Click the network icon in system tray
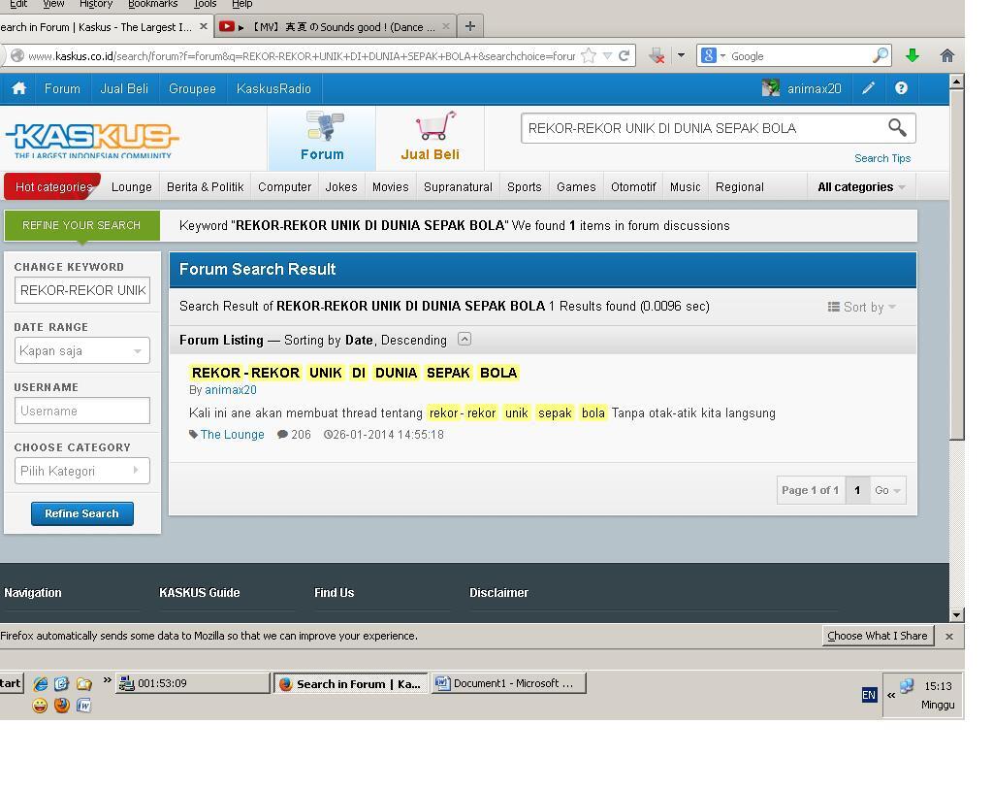993x790 pixels. coord(907,686)
